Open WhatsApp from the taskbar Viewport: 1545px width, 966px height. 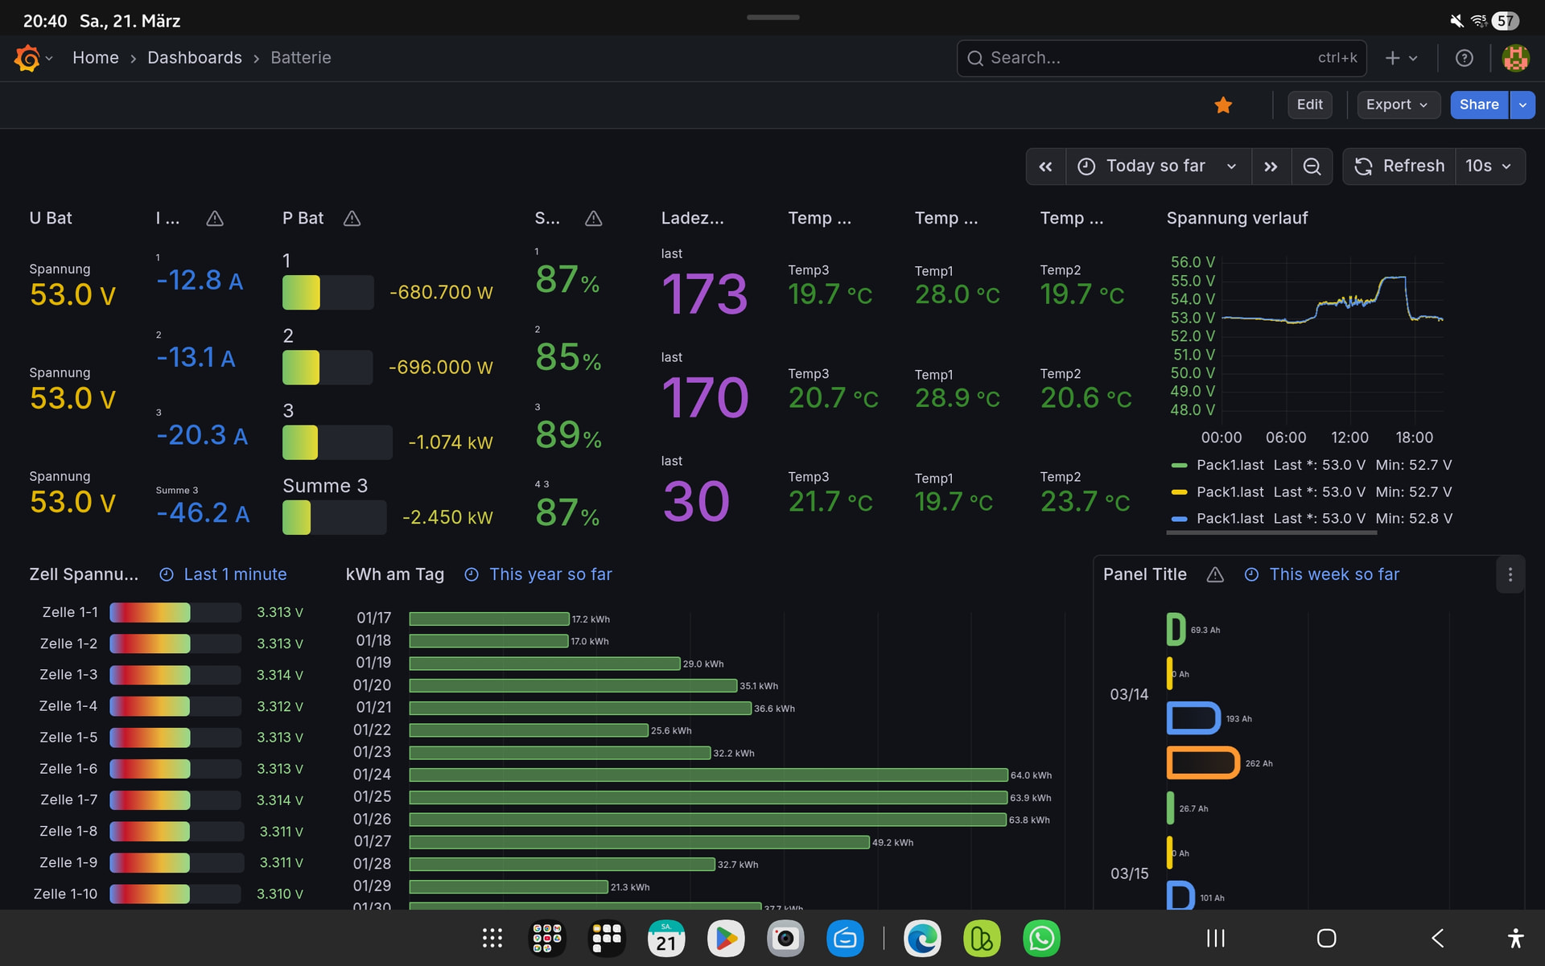point(1041,938)
